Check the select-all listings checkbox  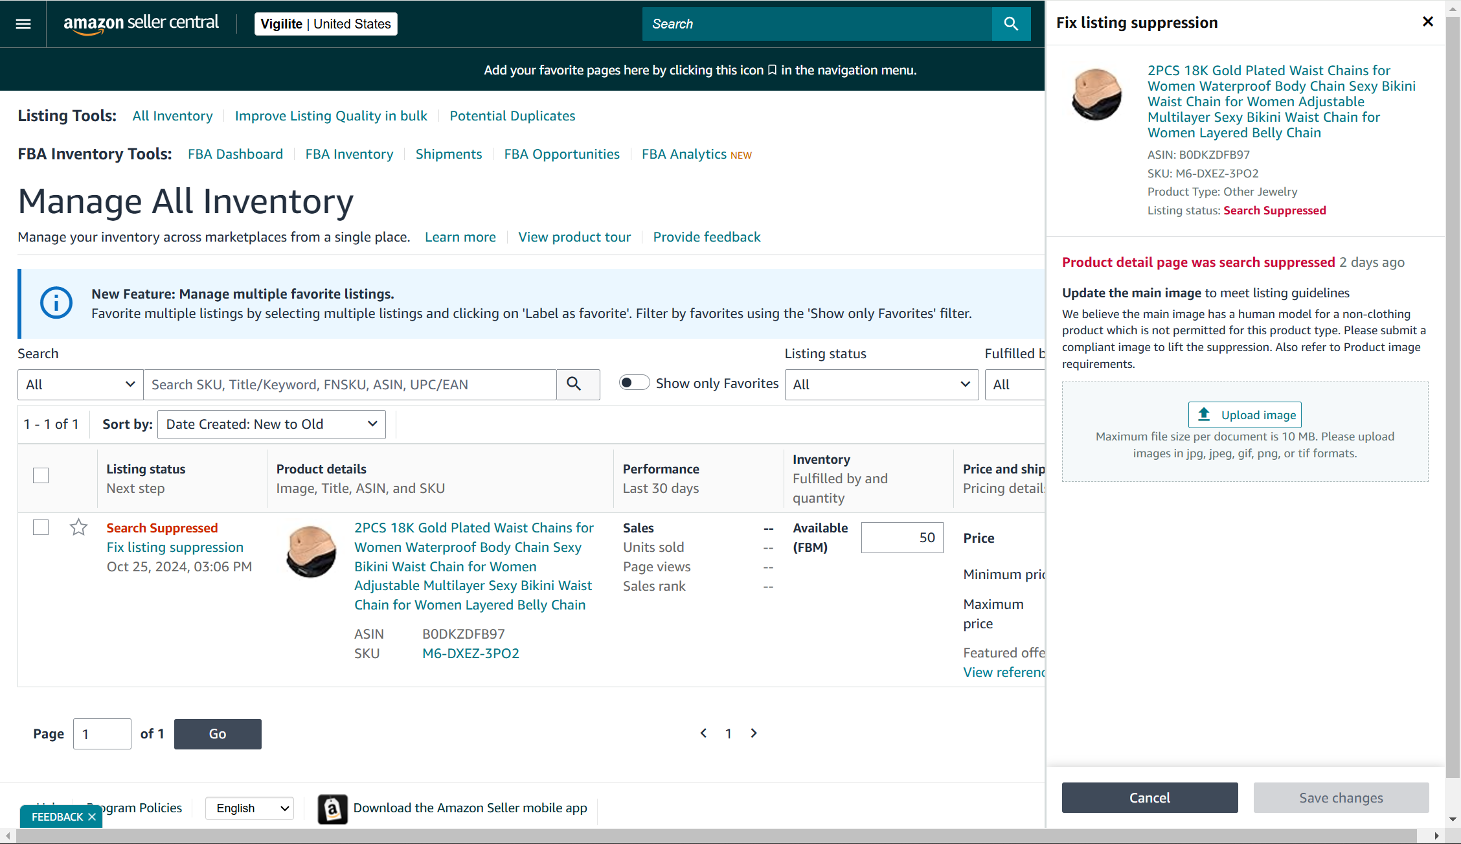tap(41, 475)
